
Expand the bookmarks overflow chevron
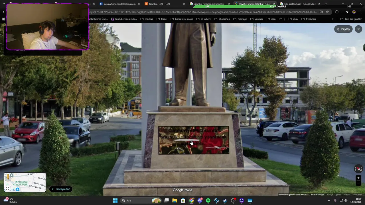[x=332, y=19]
